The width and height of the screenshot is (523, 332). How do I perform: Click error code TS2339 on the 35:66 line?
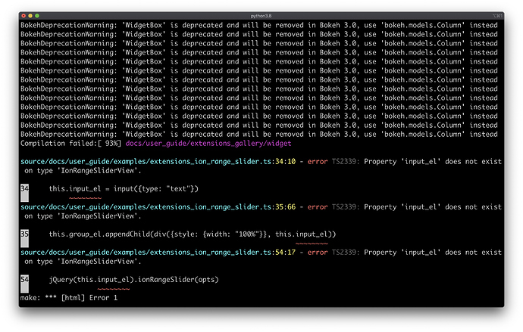pyautogui.click(x=346, y=207)
